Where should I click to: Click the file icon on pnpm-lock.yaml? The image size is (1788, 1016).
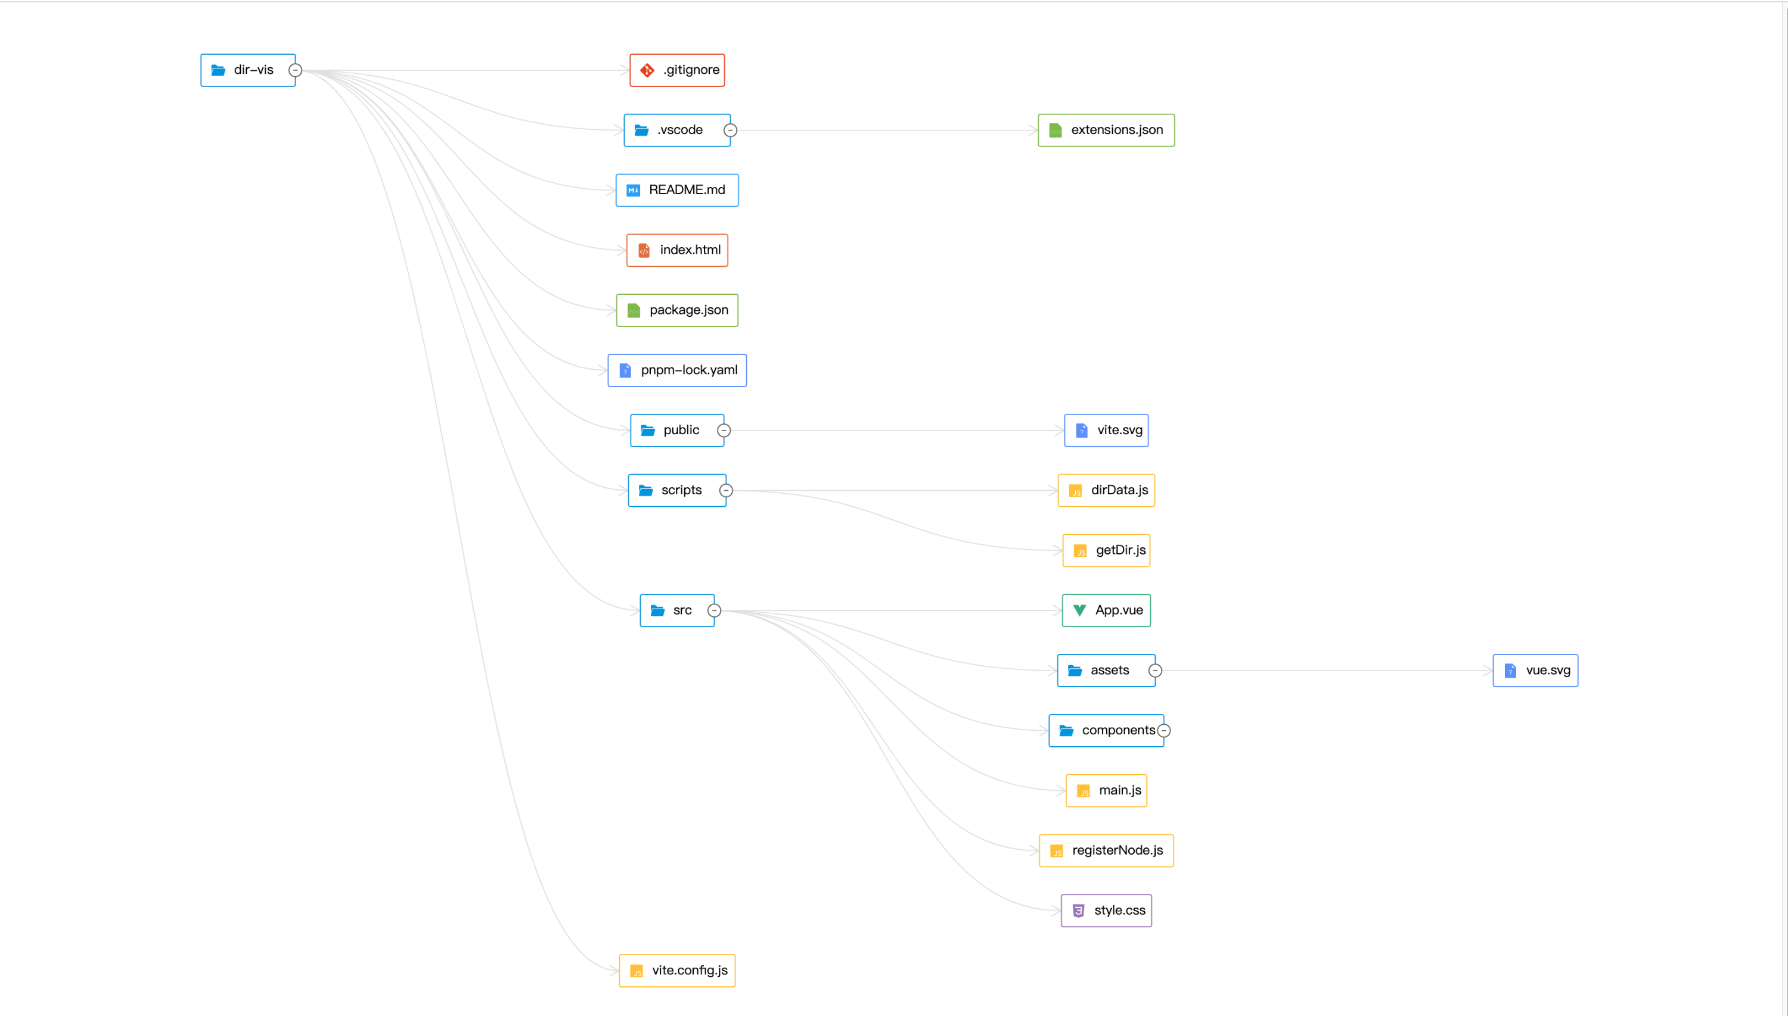point(625,370)
